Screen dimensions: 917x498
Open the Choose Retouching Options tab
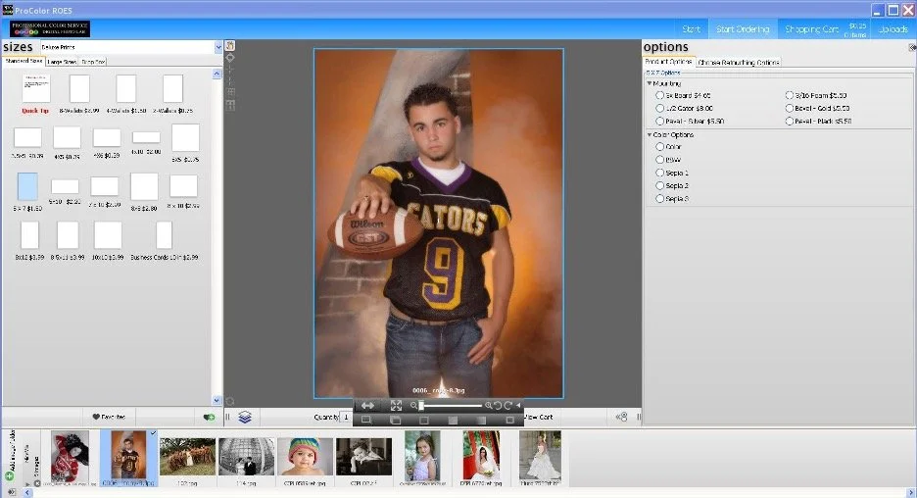click(x=739, y=62)
